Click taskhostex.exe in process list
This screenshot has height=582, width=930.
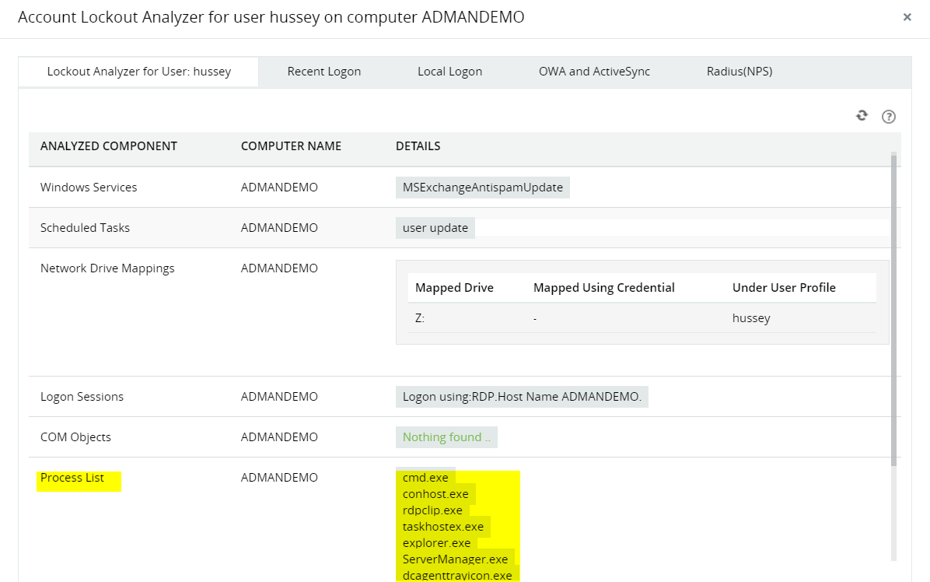click(x=443, y=527)
